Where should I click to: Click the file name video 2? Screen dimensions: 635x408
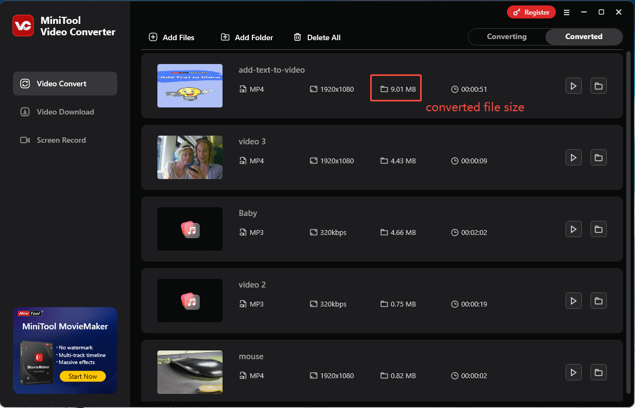tap(252, 285)
